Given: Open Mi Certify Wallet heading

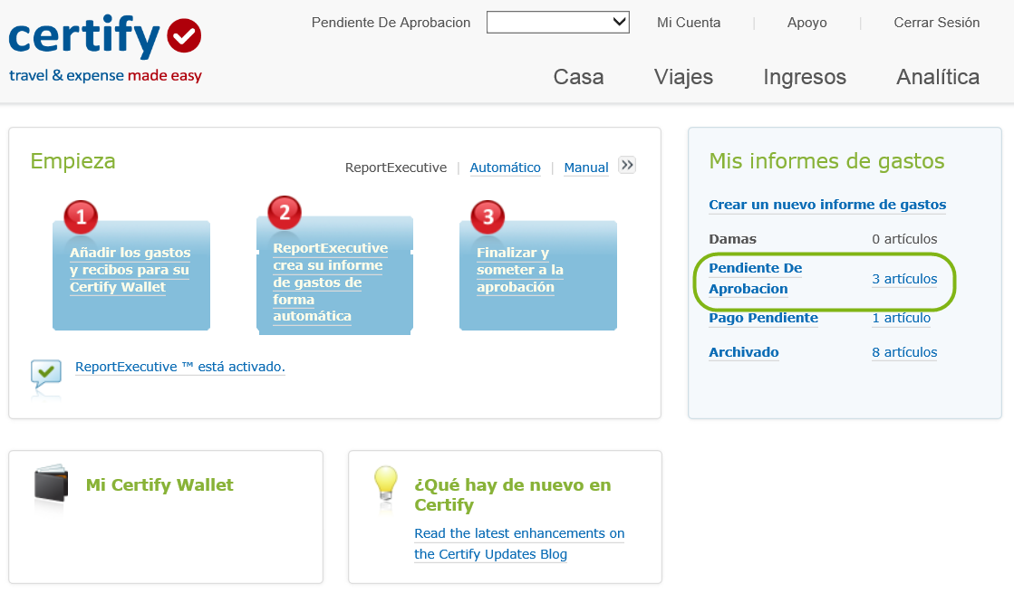Looking at the screenshot, I should pos(159,484).
